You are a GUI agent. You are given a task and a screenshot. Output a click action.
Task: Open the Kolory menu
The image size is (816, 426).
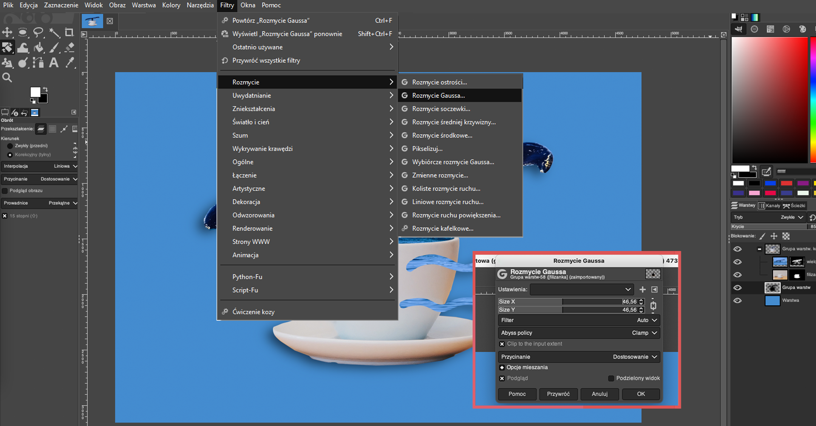coord(171,5)
